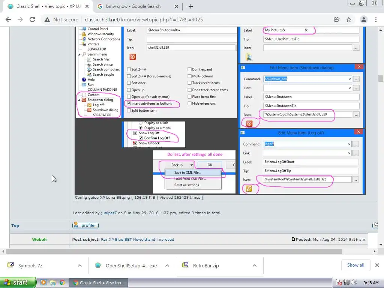Click Show all downloads

[355, 265]
